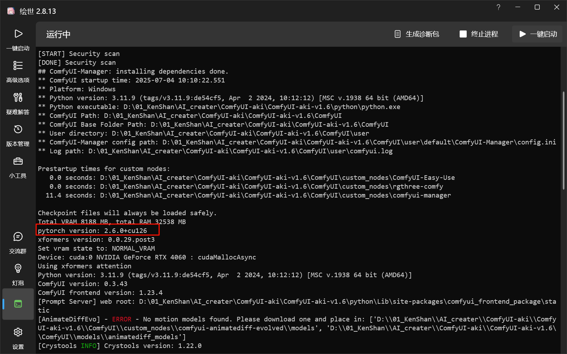Open the 疑难解答 troubleshooting page
Image resolution: width=567 pixels, height=354 pixels.
[x=18, y=98]
